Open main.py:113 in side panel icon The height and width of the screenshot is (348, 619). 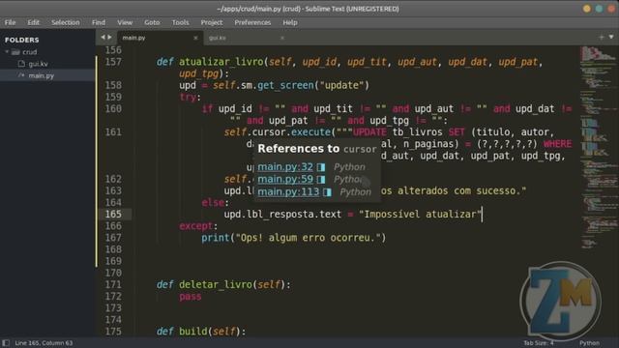(327, 192)
